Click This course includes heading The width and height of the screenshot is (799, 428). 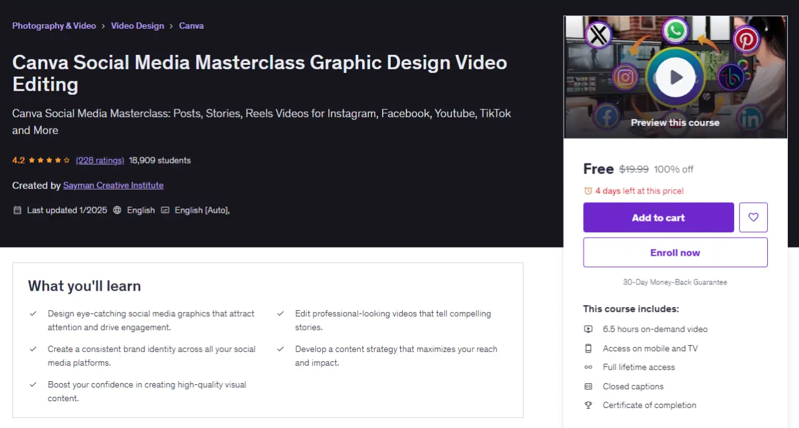coord(631,309)
